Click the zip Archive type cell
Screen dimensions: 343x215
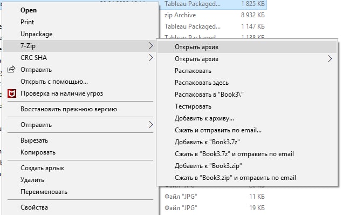[180, 15]
